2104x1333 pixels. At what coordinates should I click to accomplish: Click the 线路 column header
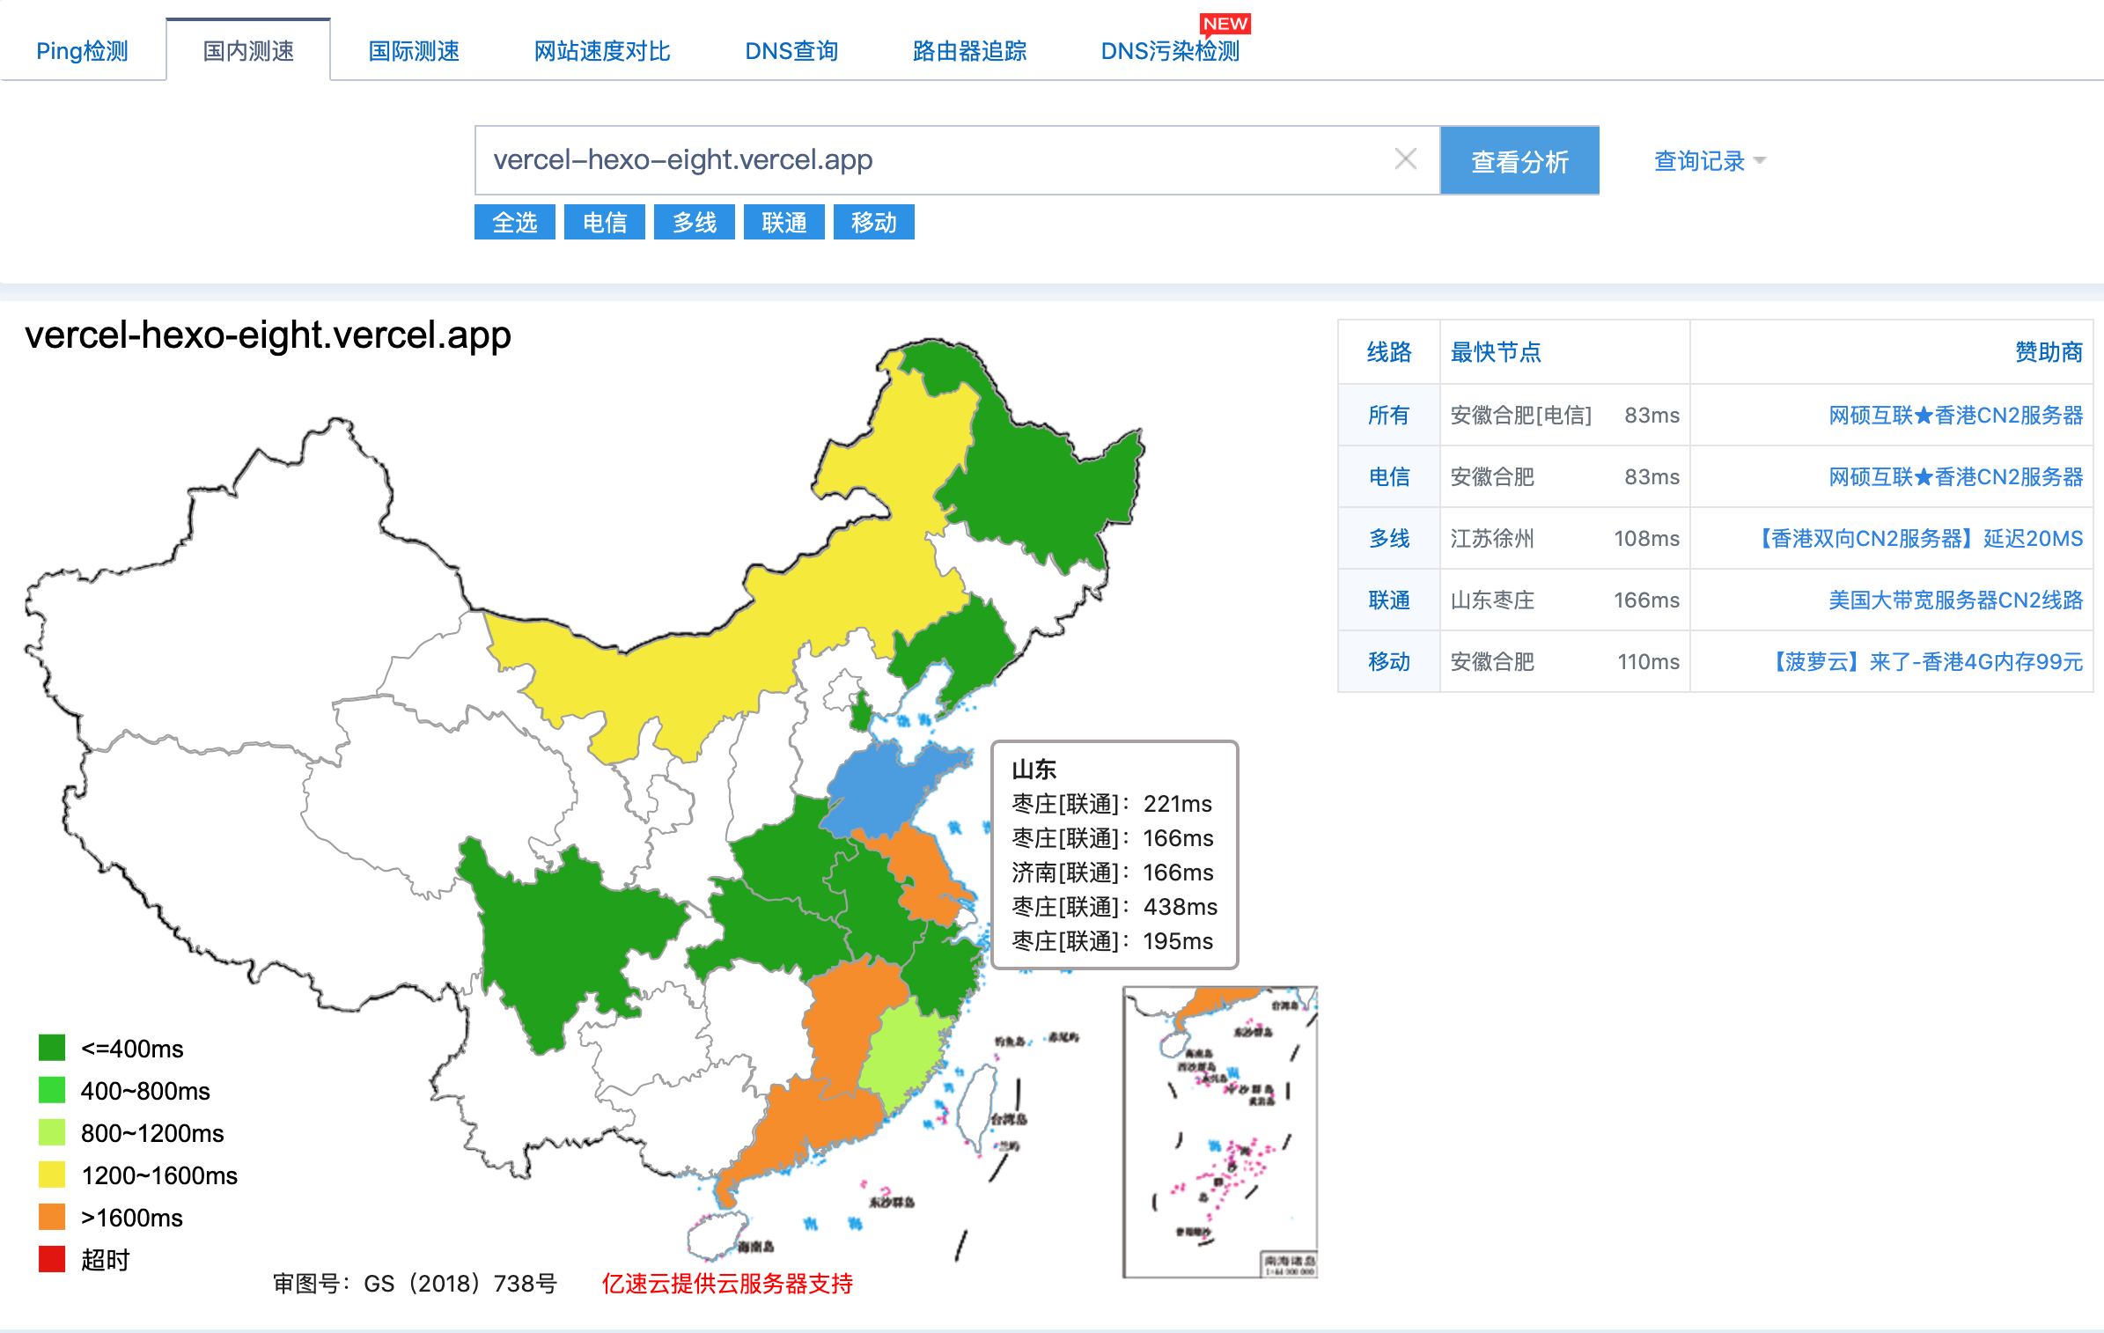click(x=1388, y=352)
